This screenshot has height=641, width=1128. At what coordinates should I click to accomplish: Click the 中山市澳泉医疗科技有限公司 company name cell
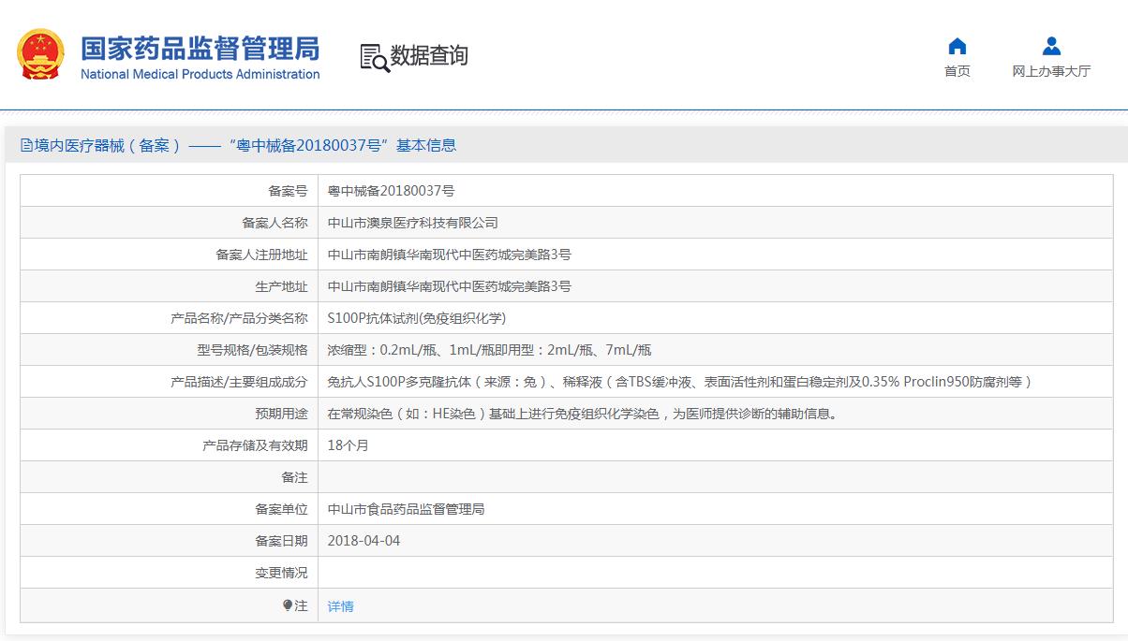(412, 223)
